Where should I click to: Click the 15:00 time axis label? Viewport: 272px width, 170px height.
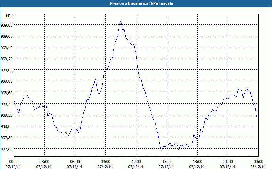[x=167, y=162]
